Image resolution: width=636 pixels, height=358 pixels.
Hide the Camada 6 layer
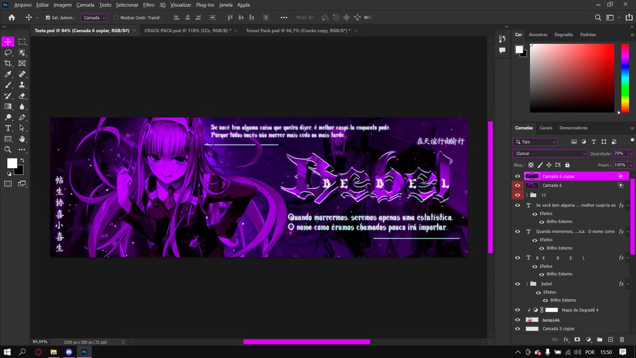tap(518, 185)
